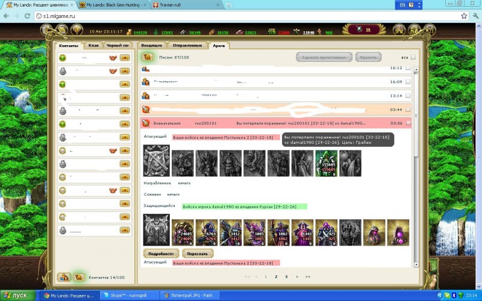The width and height of the screenshot is (482, 301).
Task: Click the add-contact people icon under contacts list
Action: pos(64,278)
